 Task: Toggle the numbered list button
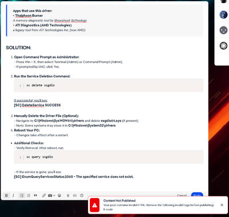point(29,195)
